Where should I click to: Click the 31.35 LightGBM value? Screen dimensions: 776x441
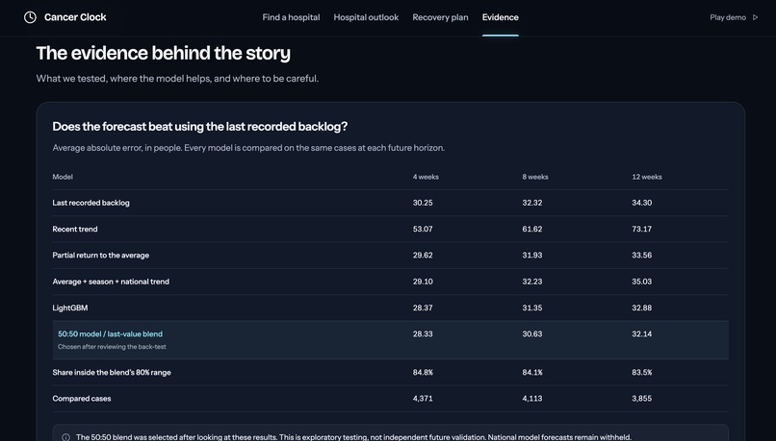coord(532,307)
